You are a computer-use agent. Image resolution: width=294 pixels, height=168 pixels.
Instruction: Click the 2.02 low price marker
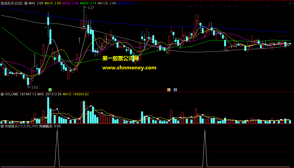click(x=35, y=87)
